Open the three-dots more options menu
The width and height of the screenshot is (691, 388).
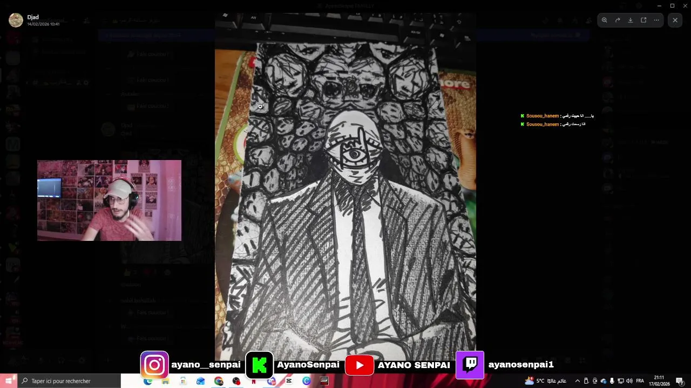(x=656, y=20)
